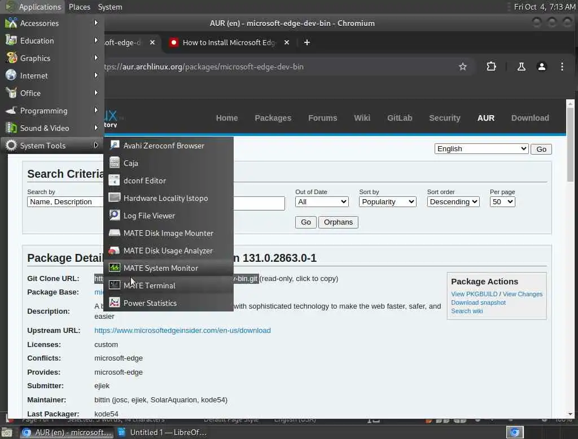Click Download snapshot link
The height and width of the screenshot is (439, 578).
click(478, 302)
